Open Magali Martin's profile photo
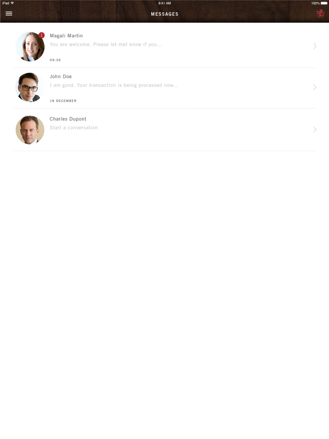The width and height of the screenshot is (329, 439). (30, 47)
